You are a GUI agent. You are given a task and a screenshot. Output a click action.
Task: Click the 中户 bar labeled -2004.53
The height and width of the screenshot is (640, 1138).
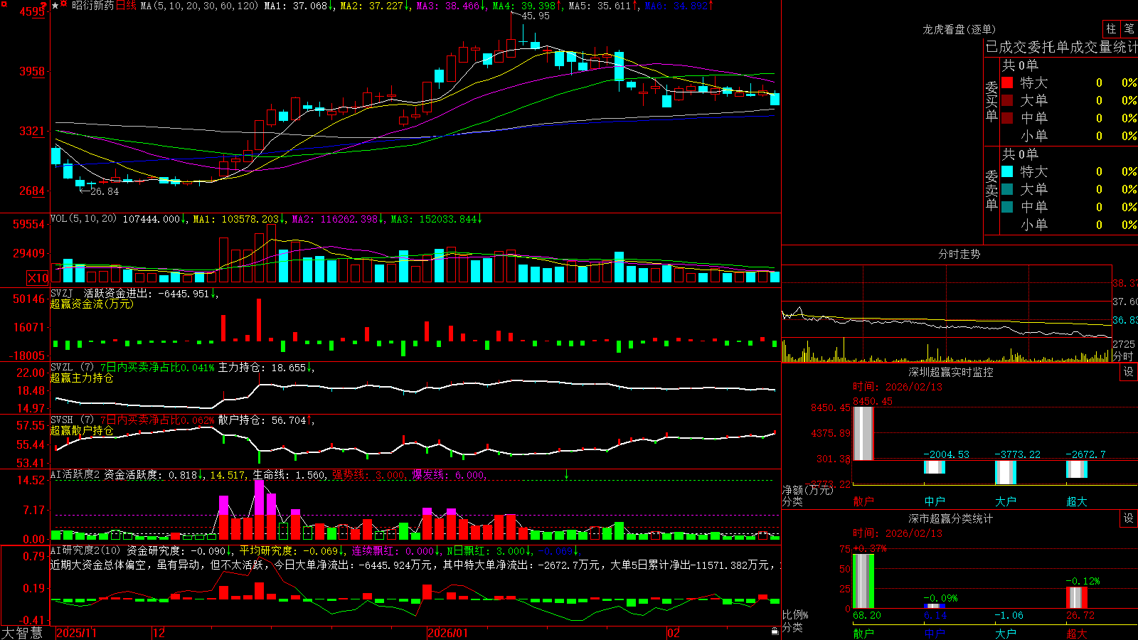[x=935, y=467]
